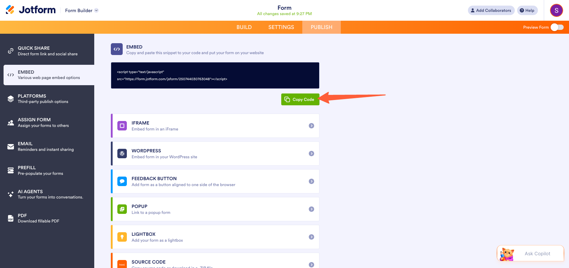Click the Prefill stacked-fields icon
Image resolution: width=569 pixels, height=268 pixels.
click(11, 170)
